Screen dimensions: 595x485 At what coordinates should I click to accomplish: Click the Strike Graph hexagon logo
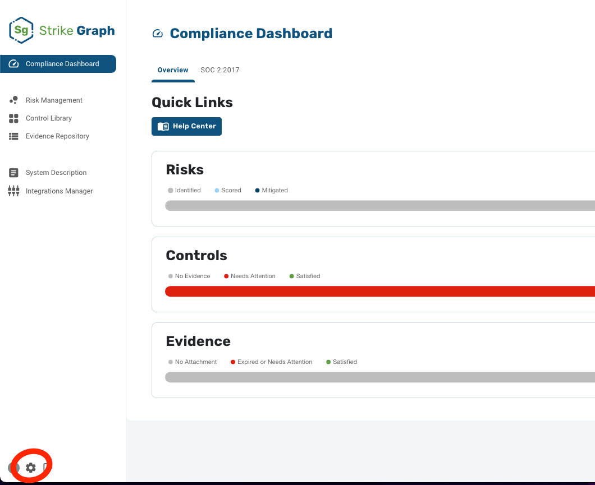(21, 30)
